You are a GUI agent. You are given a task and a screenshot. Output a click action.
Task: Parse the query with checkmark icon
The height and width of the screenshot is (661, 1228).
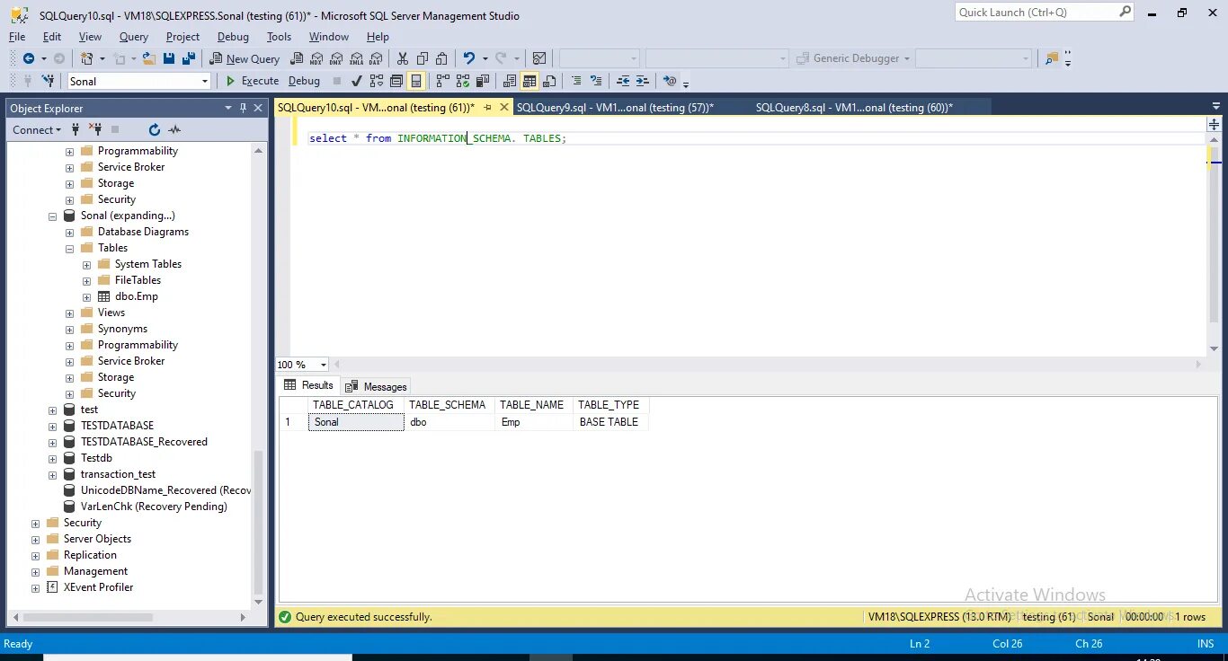(x=356, y=81)
